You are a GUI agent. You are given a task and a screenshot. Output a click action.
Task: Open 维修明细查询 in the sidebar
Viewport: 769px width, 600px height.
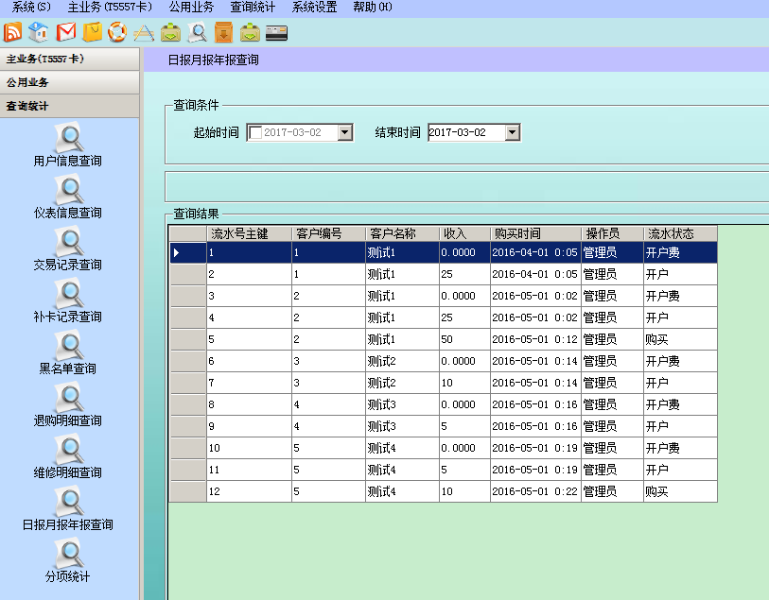click(68, 456)
